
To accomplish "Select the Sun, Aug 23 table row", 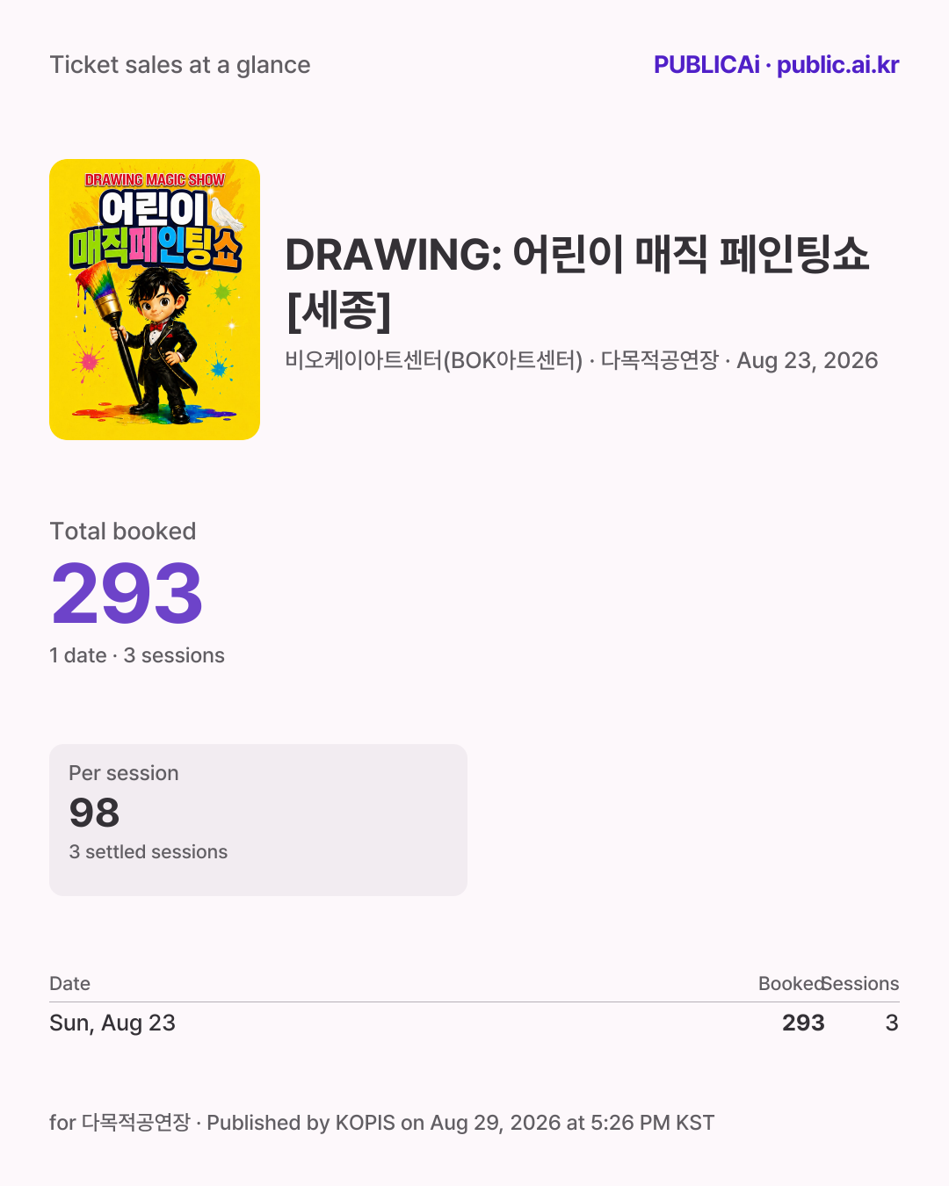I will pos(474,1023).
